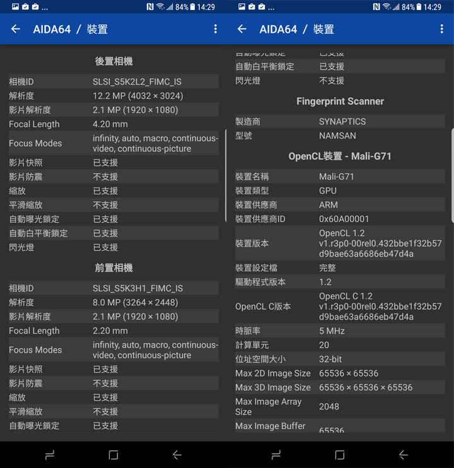Select the 後置相機 section header
454x468 pixels.
(x=113, y=61)
